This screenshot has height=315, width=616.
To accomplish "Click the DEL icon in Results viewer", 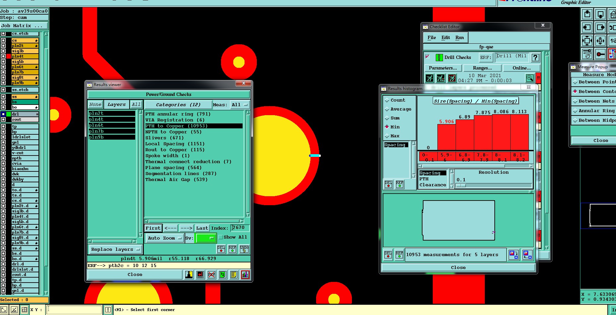I will [x=221, y=249].
